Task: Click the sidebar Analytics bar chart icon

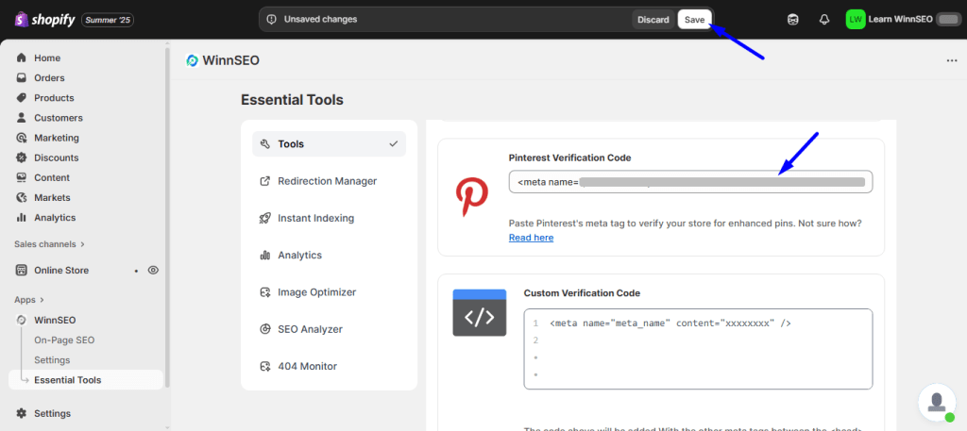Action: coord(22,217)
